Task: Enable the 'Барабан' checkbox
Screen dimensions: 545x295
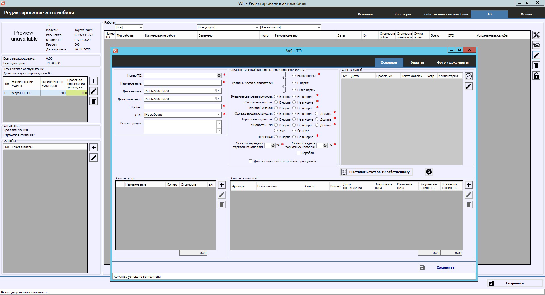Action: pyautogui.click(x=299, y=153)
